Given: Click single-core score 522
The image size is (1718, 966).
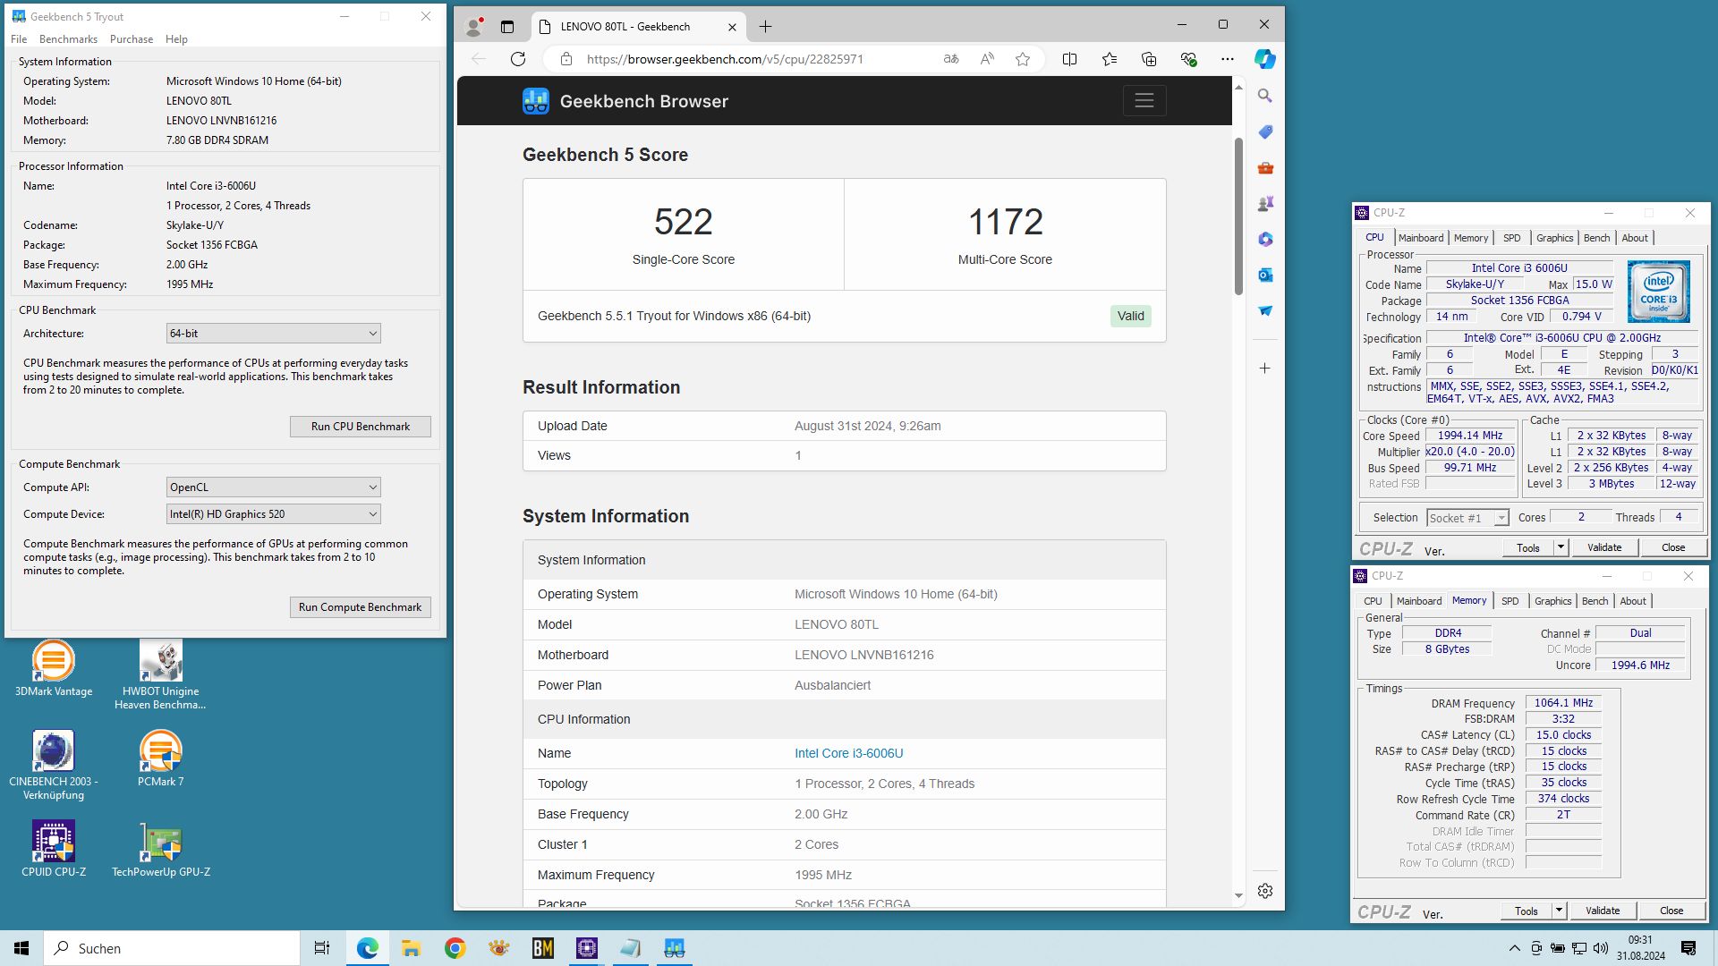Looking at the screenshot, I should click(684, 222).
